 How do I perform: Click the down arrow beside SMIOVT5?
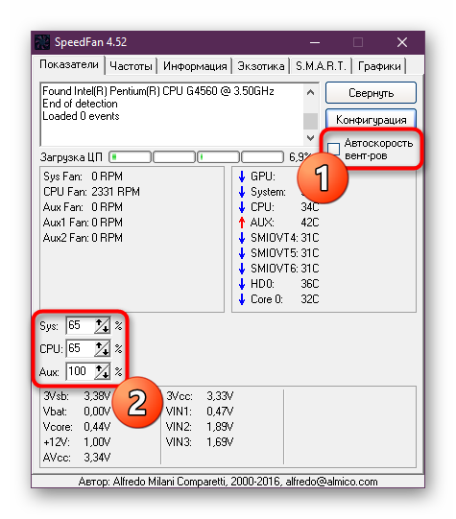point(242,253)
